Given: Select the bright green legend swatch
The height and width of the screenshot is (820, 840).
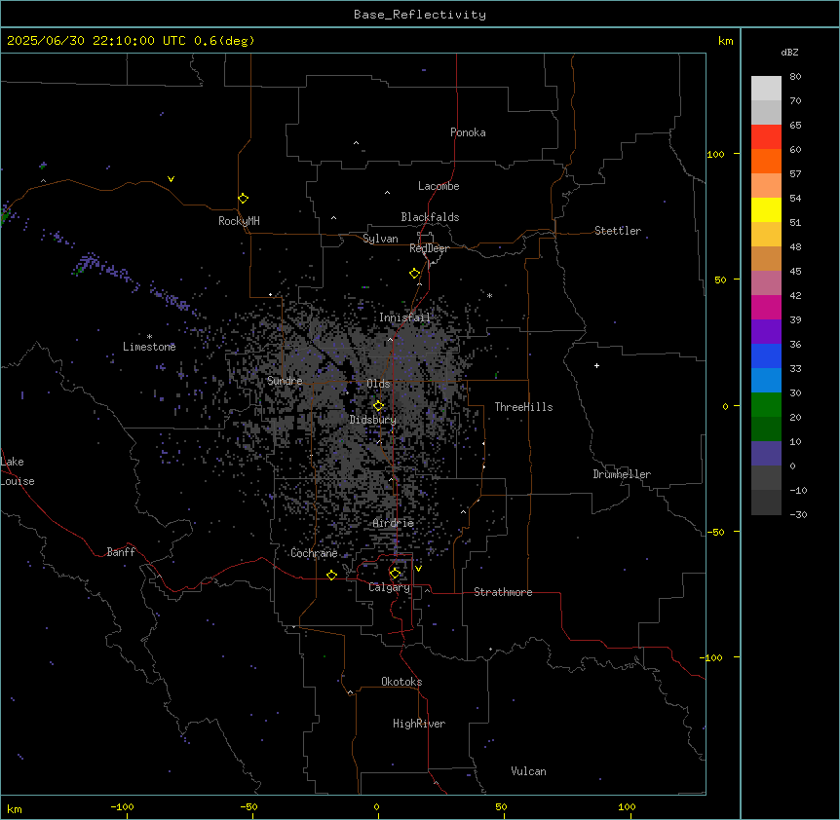Looking at the screenshot, I should [x=766, y=405].
